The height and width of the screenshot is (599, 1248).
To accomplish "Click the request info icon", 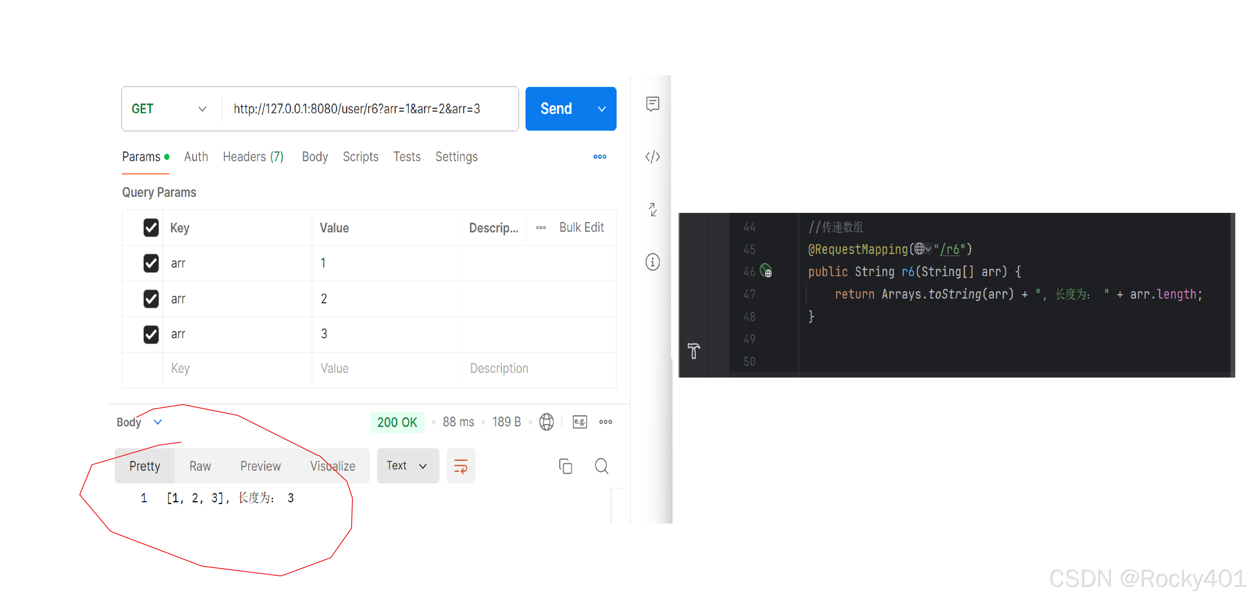I will [652, 262].
